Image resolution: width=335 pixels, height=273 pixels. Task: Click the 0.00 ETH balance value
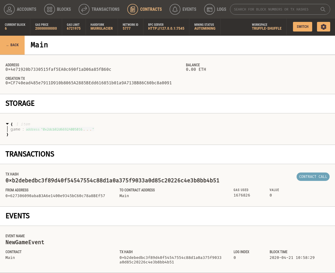(x=196, y=69)
